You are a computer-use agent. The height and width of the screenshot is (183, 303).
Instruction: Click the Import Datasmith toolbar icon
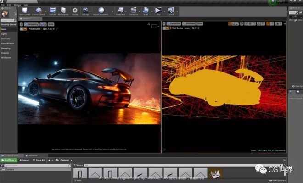[x=101, y=11]
